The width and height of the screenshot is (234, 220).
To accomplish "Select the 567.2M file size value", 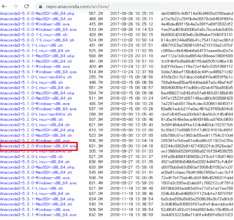I will (96, 14).
